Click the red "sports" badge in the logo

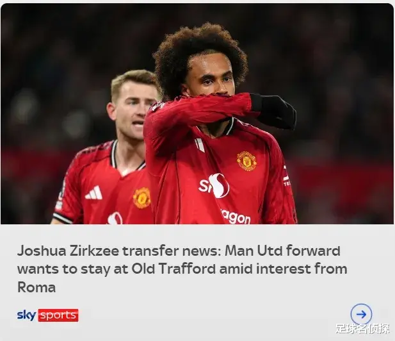click(58, 315)
